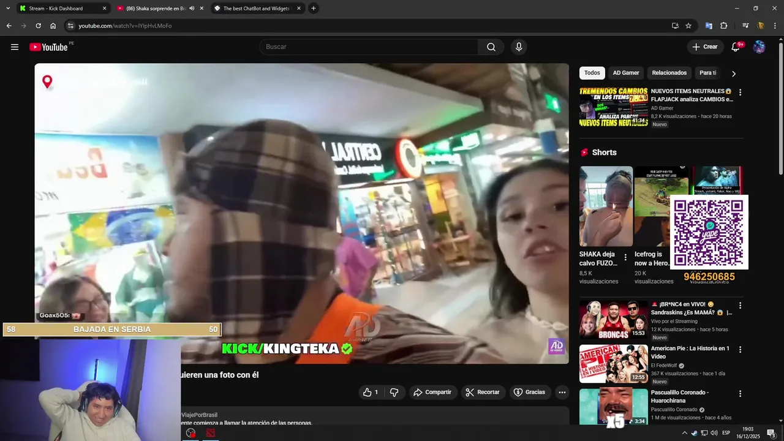Open the Google Translate extension
Screen dimensions: 784x441
click(709, 26)
